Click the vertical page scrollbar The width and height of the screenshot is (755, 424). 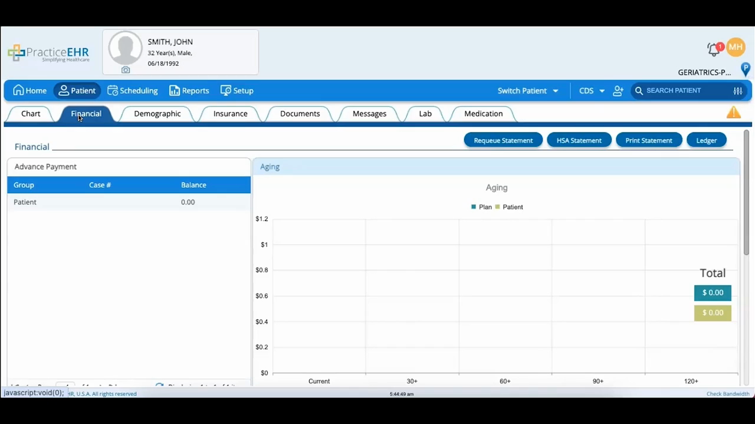pyautogui.click(x=746, y=193)
